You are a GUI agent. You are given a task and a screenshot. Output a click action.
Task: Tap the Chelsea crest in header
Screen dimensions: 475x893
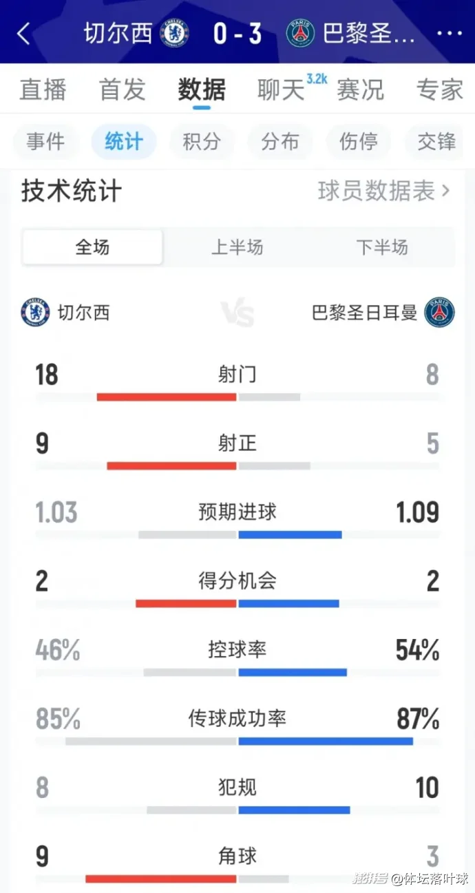pos(174,33)
